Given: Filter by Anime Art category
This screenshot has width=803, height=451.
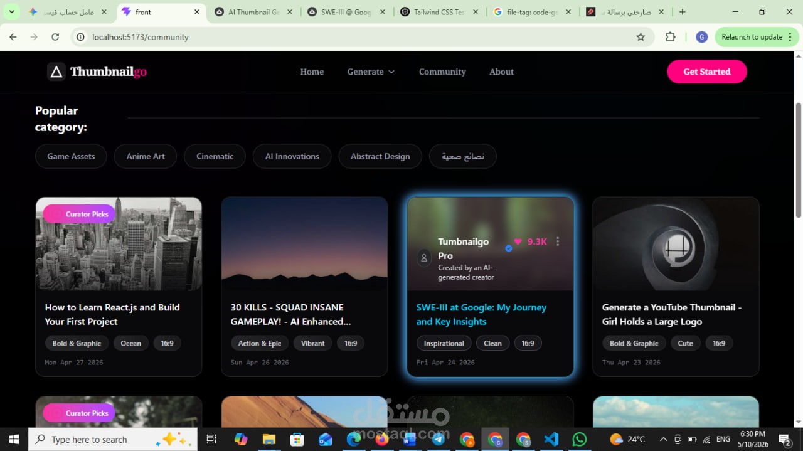Looking at the screenshot, I should 146,156.
